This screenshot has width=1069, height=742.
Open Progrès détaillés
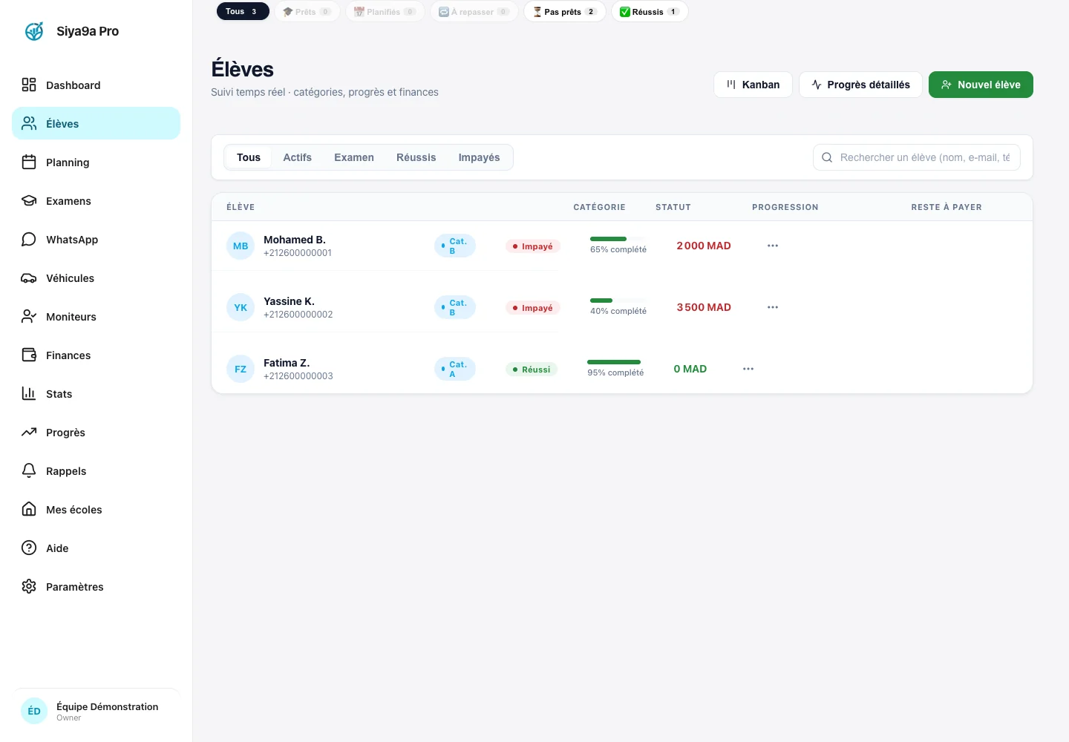tap(860, 85)
